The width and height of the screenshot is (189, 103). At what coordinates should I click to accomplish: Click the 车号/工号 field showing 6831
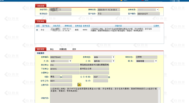[61, 81]
